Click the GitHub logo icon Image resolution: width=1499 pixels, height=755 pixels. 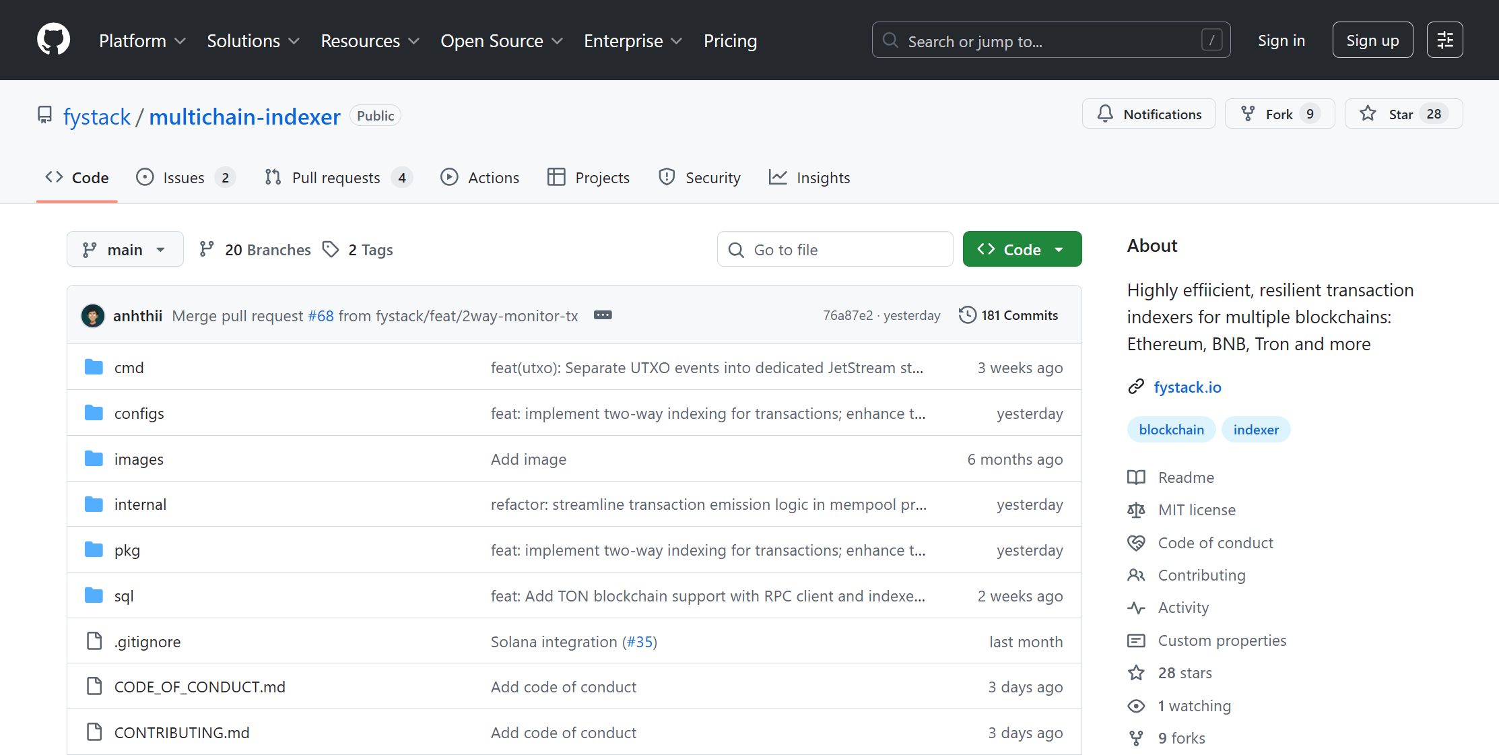[53, 40]
